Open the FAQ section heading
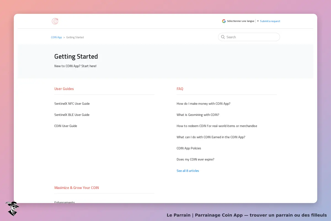 (180, 89)
